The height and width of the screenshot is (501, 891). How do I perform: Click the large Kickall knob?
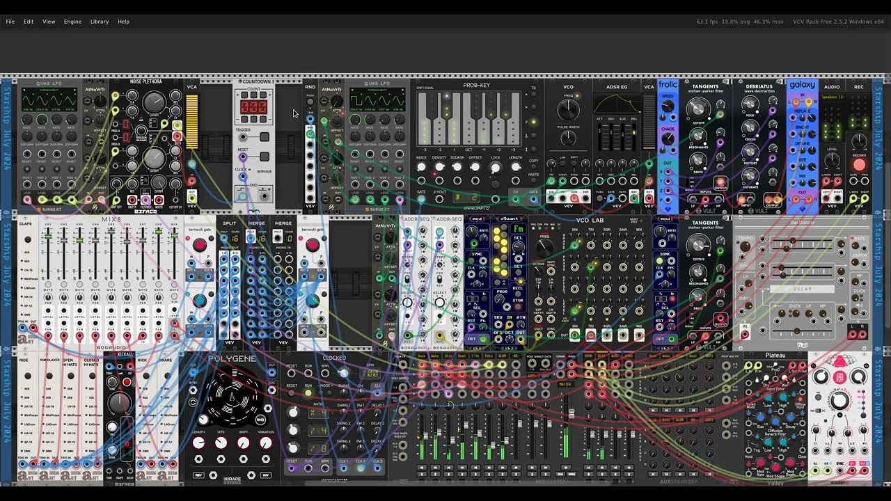(x=119, y=403)
